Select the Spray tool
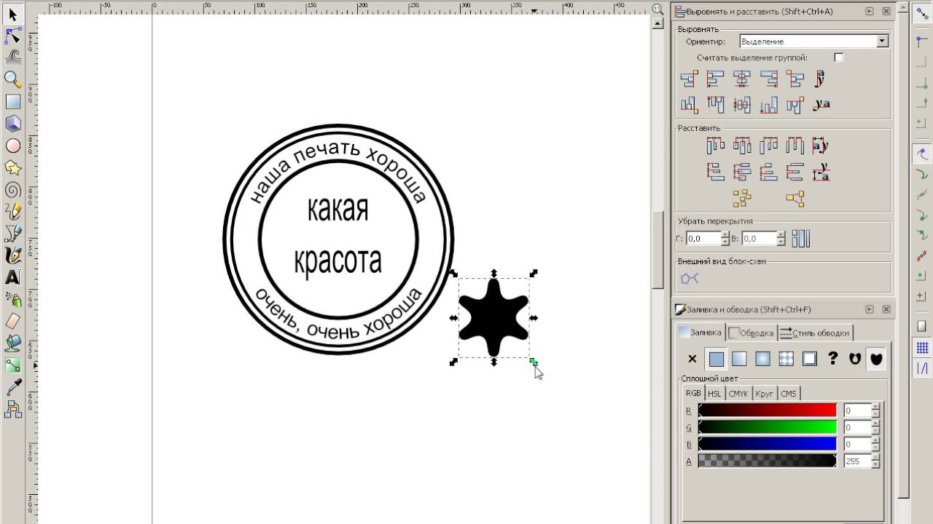This screenshot has height=524, width=933. (x=12, y=299)
